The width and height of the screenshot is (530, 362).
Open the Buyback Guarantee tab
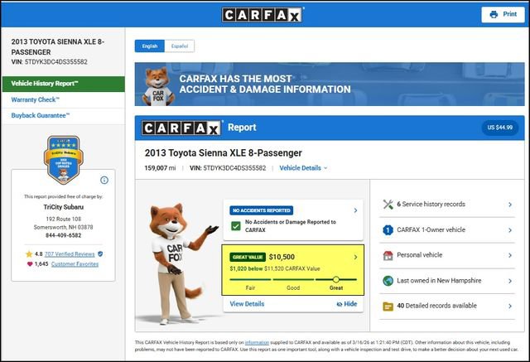(x=41, y=116)
